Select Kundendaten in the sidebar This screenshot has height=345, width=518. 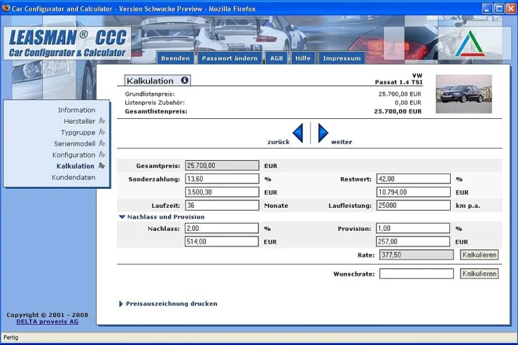pyautogui.click(x=73, y=177)
